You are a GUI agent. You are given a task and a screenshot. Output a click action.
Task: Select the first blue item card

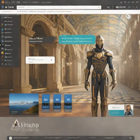pyautogui.click(x=46, y=103)
